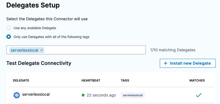Click the DELEGATE column header
This screenshot has width=220, height=104.
[21, 80]
